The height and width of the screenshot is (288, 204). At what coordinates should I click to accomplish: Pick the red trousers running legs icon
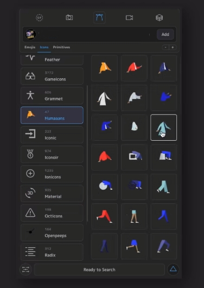[104, 217]
